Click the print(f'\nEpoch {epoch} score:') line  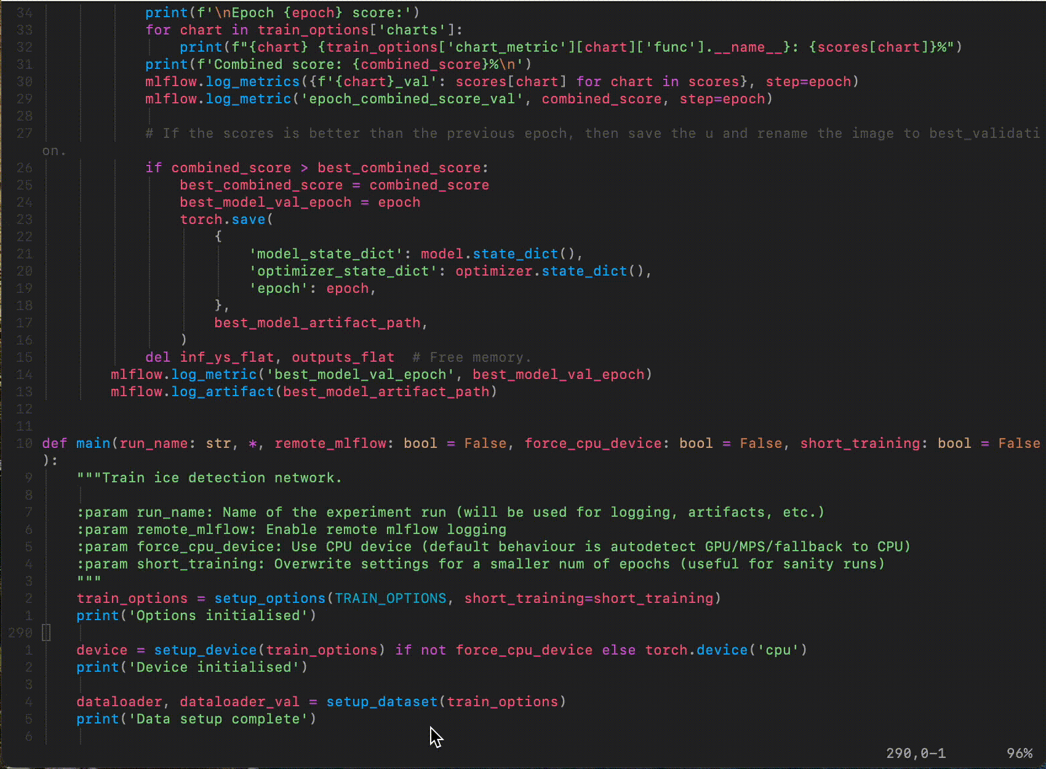click(x=282, y=13)
